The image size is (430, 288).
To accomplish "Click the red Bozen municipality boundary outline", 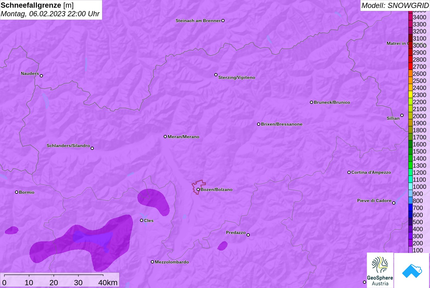I will (x=198, y=187).
